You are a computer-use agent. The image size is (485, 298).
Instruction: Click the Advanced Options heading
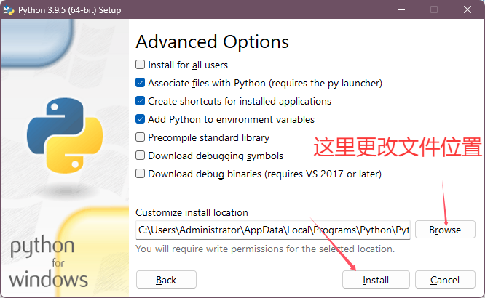pyautogui.click(x=212, y=41)
